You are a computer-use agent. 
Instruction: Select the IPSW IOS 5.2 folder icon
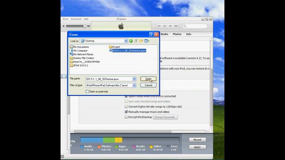click(x=72, y=65)
